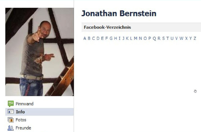Screen dimensions: 201x132
Task: Click the Fotos pictures icon
Action: point(11,120)
